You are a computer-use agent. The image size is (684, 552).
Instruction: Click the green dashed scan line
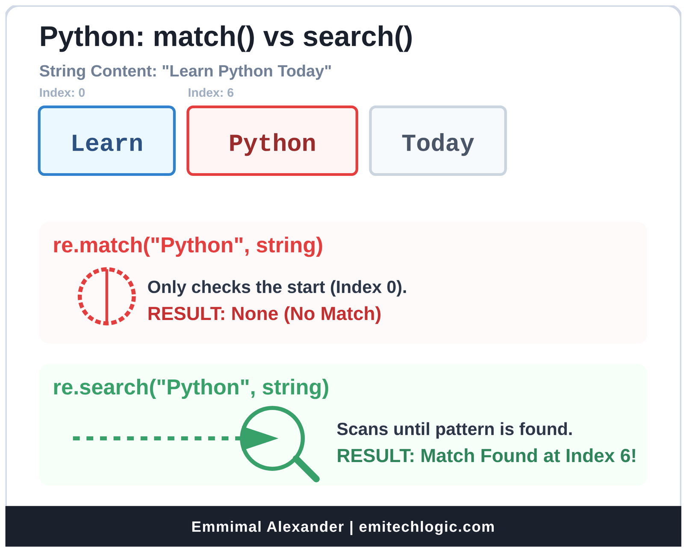(x=154, y=438)
